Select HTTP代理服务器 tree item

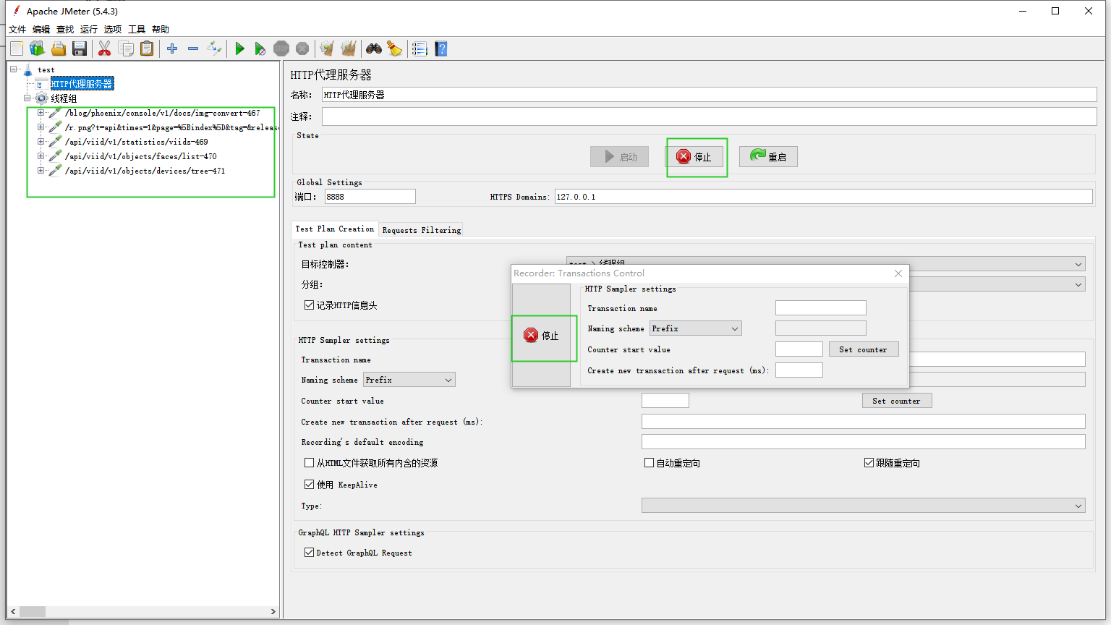click(x=82, y=84)
